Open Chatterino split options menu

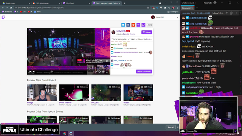click(236, 13)
